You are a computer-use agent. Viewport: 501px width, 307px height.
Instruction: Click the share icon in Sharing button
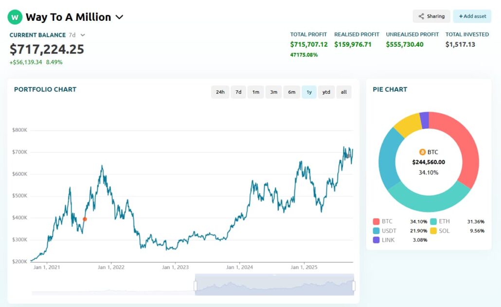[x=421, y=17]
